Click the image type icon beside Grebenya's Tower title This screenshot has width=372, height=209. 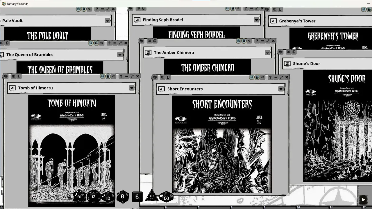coord(273,21)
